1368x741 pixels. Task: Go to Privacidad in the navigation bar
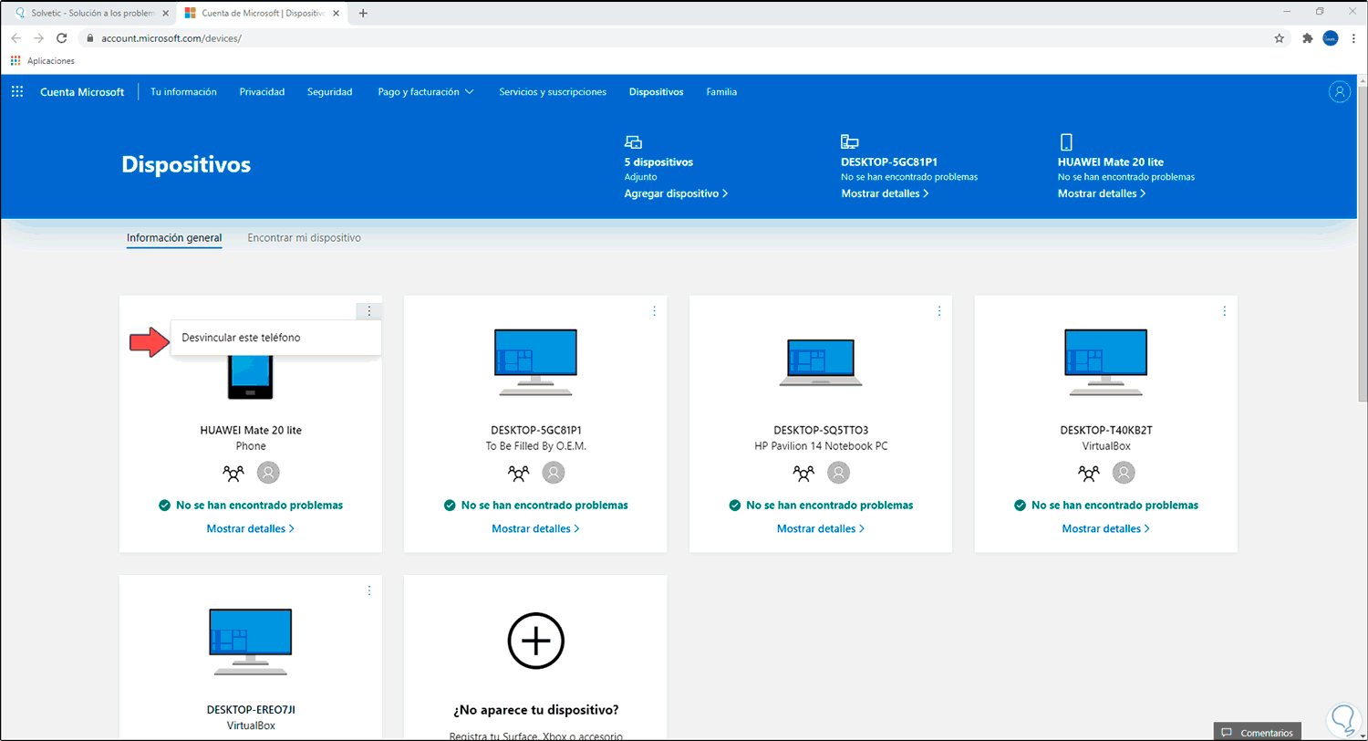(x=262, y=92)
